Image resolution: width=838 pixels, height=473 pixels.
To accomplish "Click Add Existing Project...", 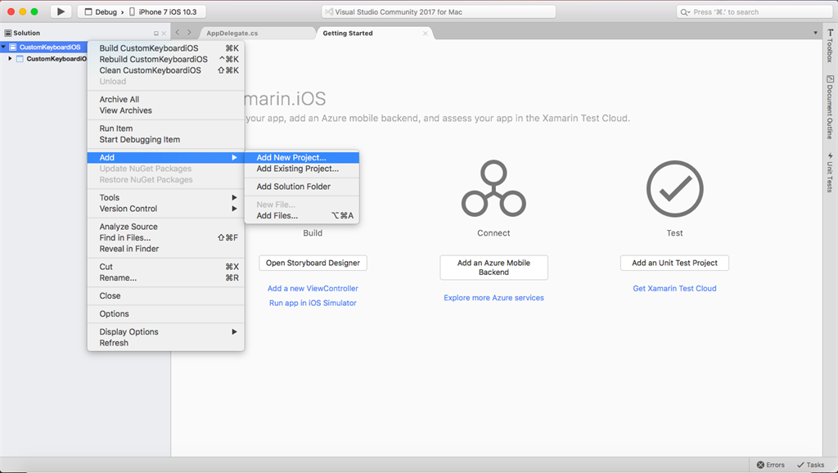I will (301, 169).
